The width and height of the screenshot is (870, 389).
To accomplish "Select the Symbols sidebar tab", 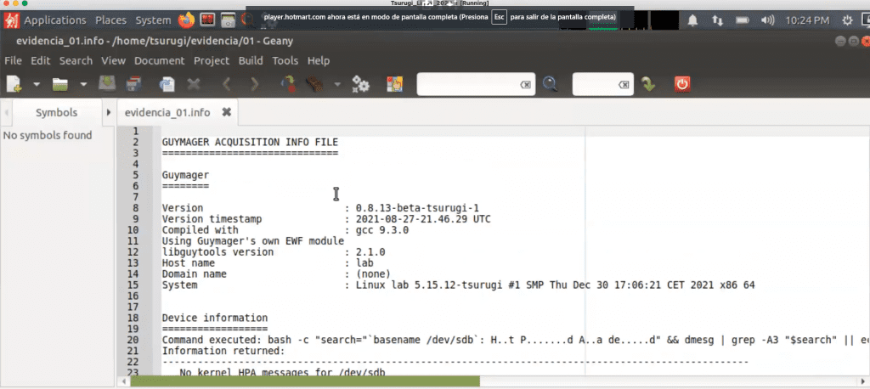I will [57, 113].
